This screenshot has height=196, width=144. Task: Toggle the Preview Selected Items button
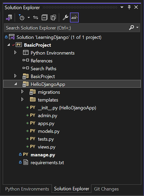coord(74,18)
